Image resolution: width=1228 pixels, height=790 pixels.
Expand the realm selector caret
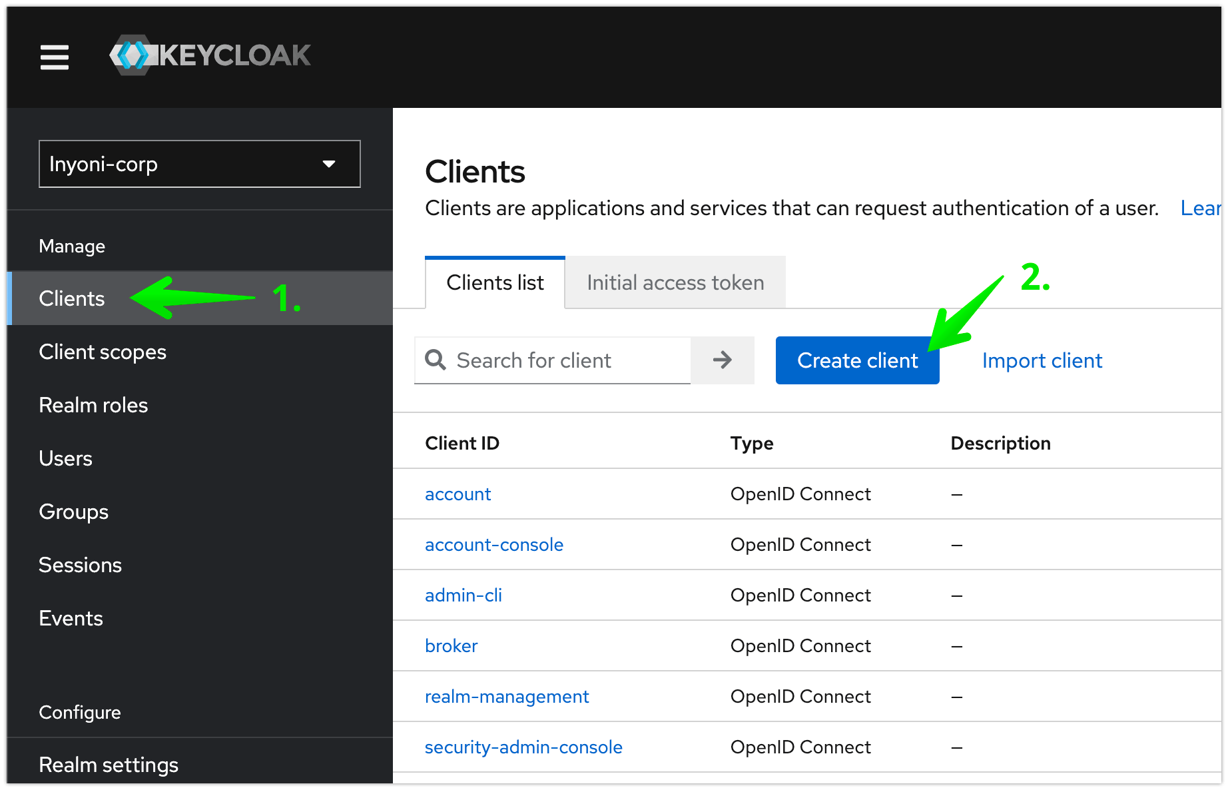click(x=328, y=164)
